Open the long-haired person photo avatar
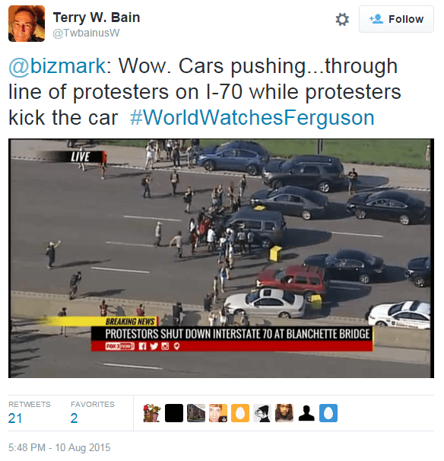This screenshot has width=444, height=461. click(x=284, y=413)
